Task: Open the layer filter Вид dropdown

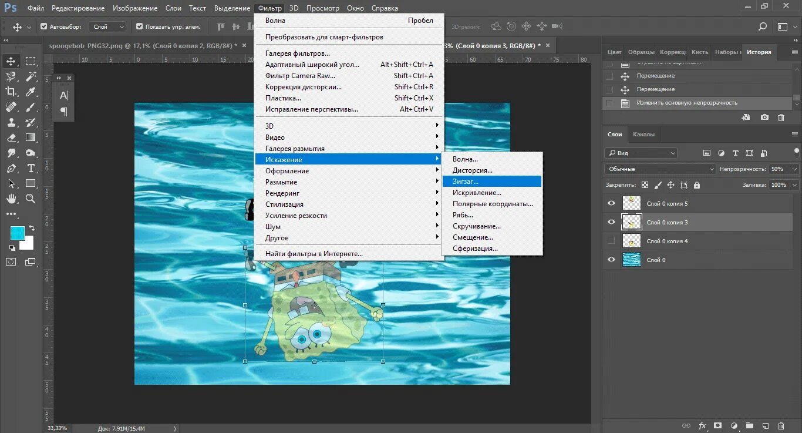Action: click(x=641, y=153)
